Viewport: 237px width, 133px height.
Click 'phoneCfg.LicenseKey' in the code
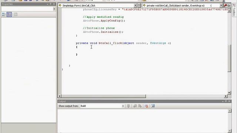coord(100,10)
